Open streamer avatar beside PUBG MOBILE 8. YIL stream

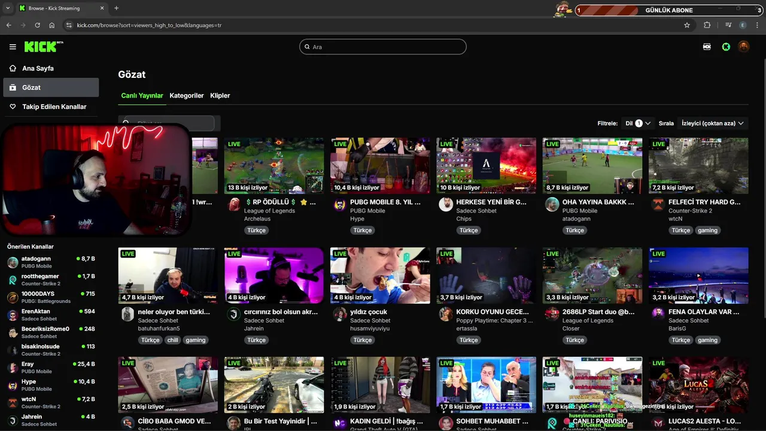(x=340, y=205)
